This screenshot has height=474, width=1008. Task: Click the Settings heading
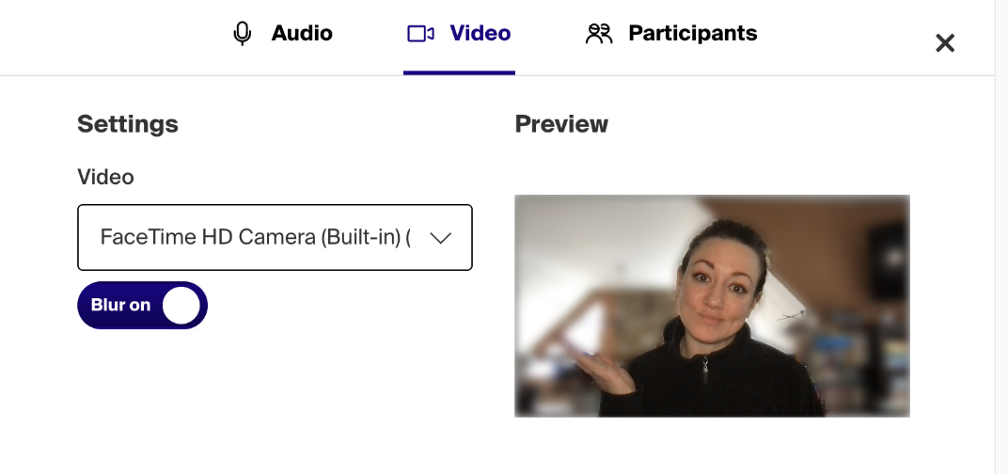127,123
